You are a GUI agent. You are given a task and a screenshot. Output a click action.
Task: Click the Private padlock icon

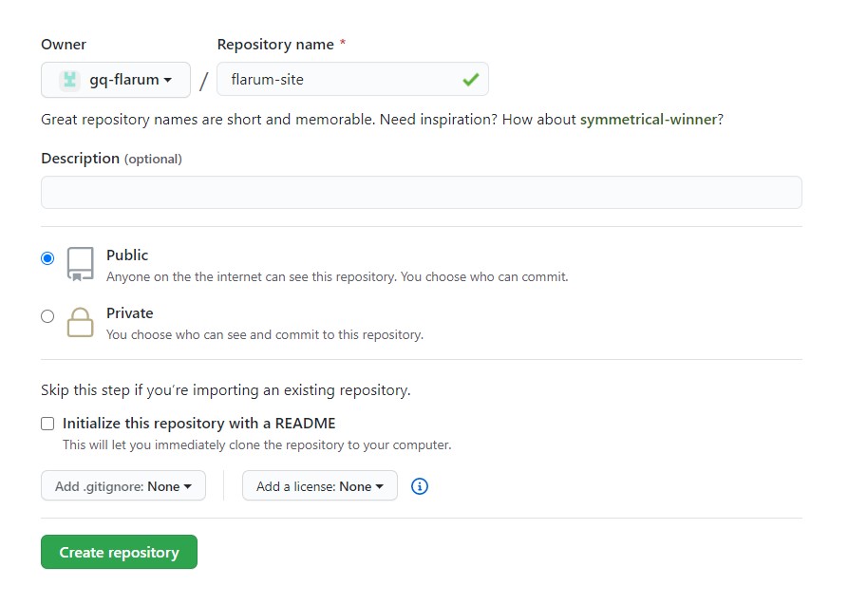tap(81, 322)
